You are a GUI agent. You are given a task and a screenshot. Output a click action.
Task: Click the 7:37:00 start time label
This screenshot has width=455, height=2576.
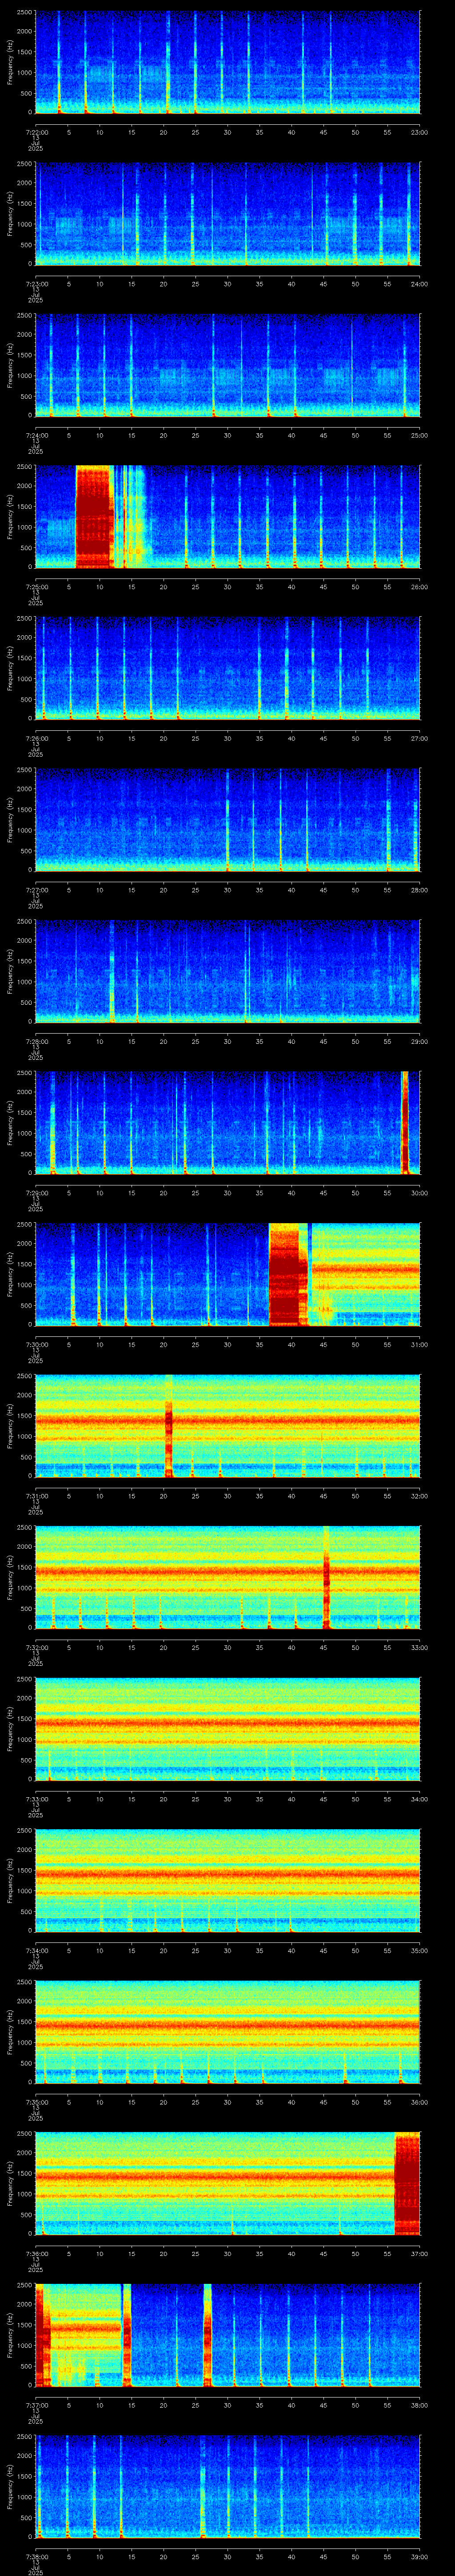(36, 2405)
